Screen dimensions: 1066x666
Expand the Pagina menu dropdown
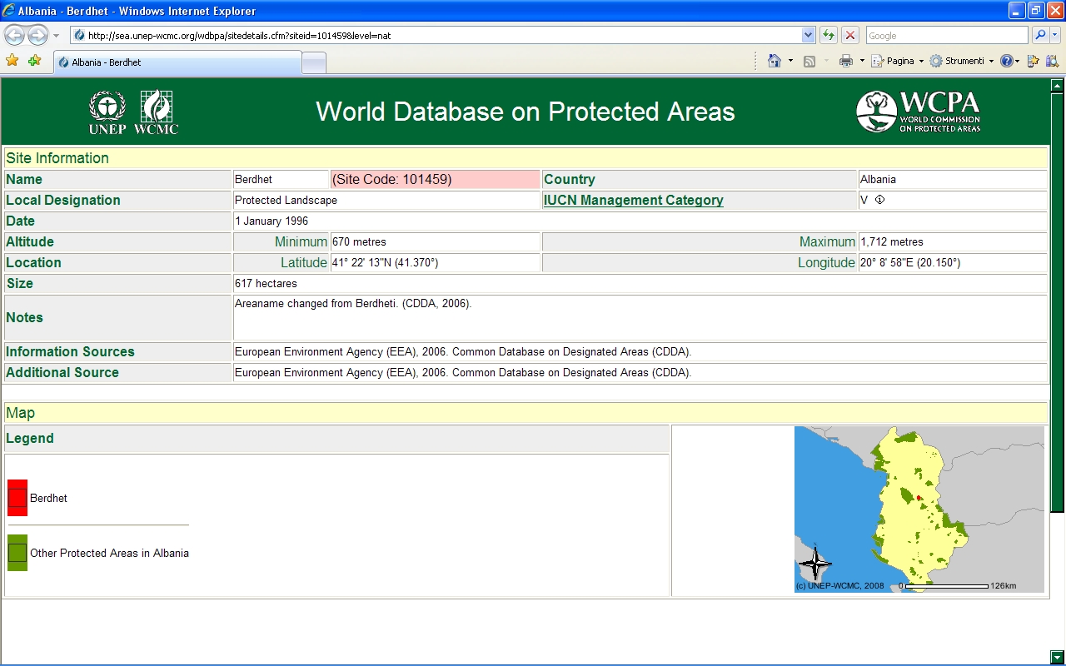point(921,61)
